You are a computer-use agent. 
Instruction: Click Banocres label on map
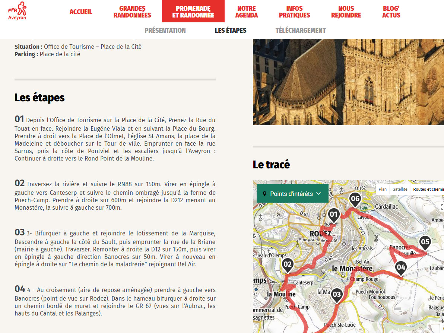400,247
